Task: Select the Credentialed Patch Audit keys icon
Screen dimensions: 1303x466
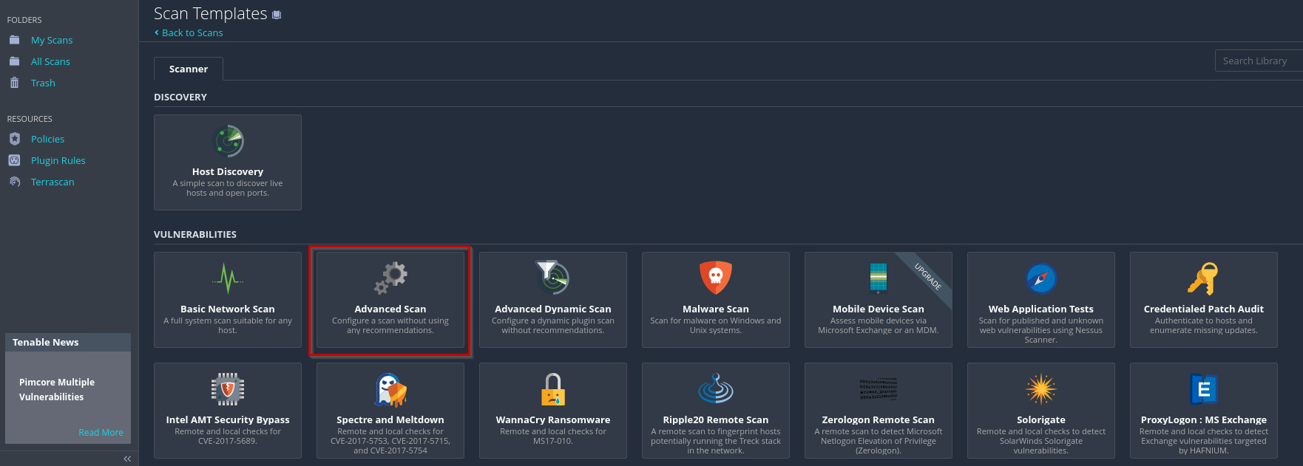Action: [1202, 278]
